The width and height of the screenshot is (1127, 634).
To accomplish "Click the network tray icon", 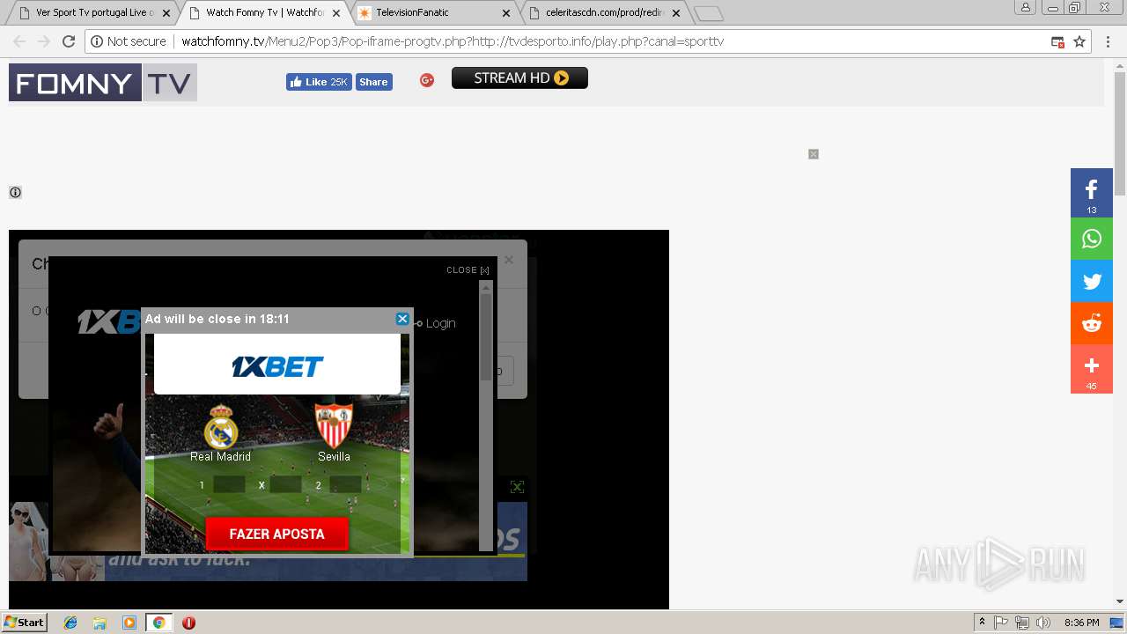I will coord(1022,623).
